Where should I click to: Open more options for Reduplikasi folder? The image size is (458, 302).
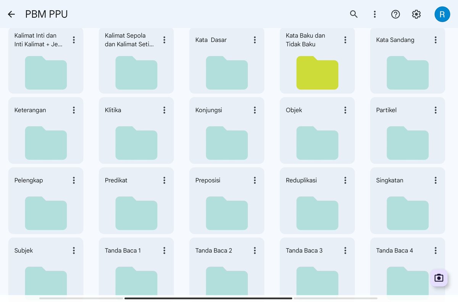(x=345, y=180)
